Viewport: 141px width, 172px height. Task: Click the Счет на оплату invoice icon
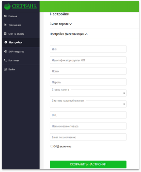point(5,33)
